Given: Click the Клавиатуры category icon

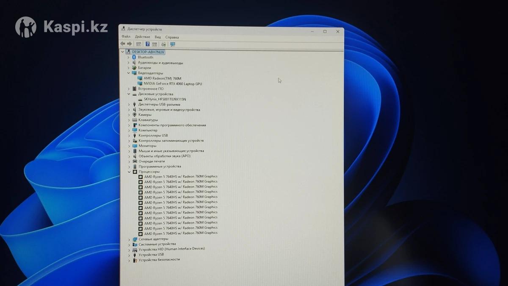Looking at the screenshot, I should (x=135, y=120).
